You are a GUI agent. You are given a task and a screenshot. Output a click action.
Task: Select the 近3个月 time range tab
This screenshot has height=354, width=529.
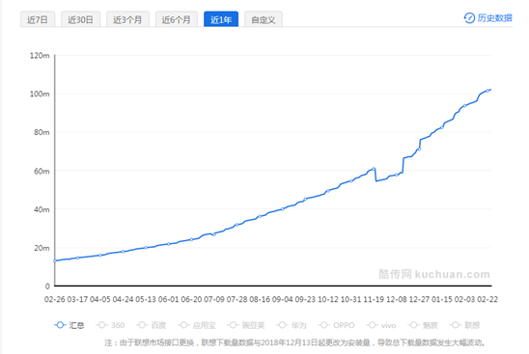click(127, 19)
